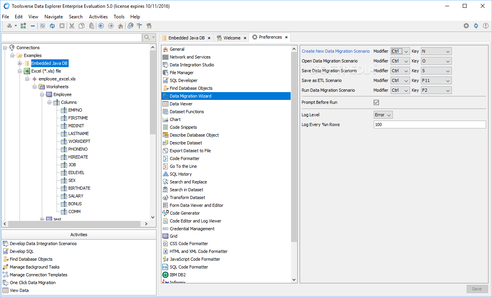Click the blue refresh arrows toolbar icon

[52, 26]
